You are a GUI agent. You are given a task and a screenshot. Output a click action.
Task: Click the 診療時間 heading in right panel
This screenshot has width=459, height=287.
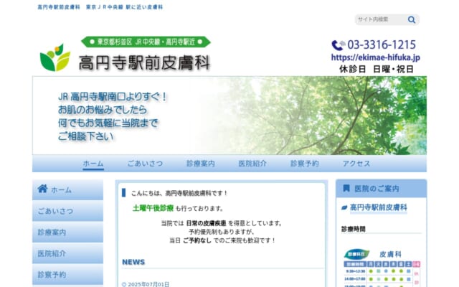(354, 229)
